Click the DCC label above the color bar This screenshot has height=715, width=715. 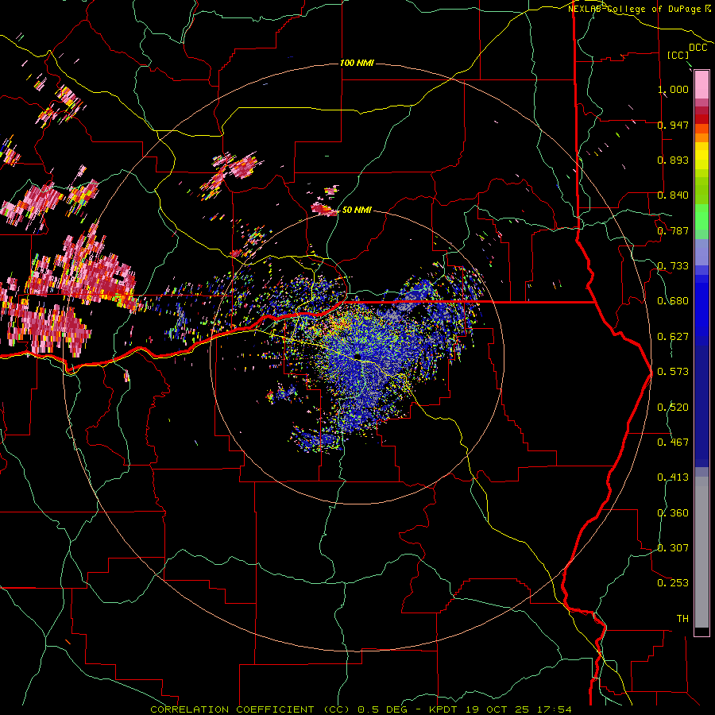[698, 48]
